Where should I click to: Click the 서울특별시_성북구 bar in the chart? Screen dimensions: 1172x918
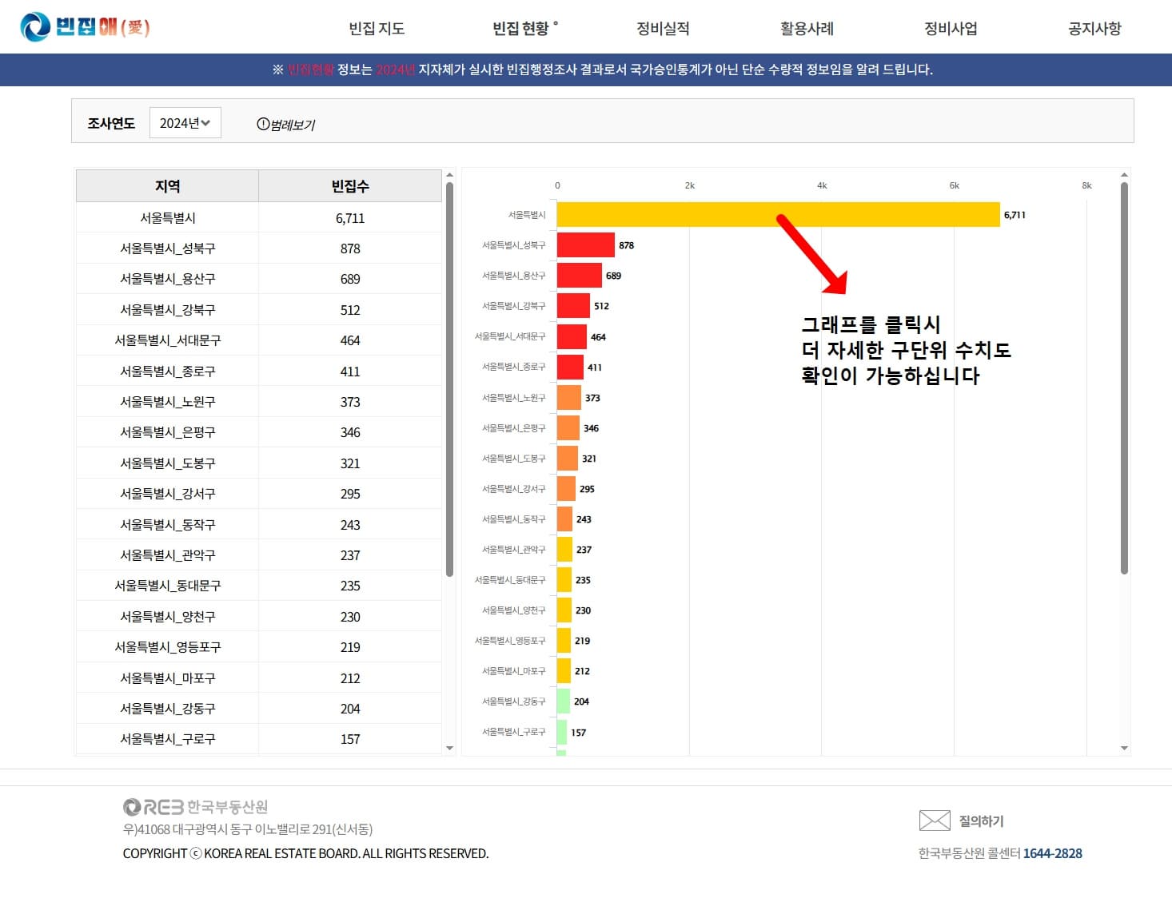pos(584,245)
